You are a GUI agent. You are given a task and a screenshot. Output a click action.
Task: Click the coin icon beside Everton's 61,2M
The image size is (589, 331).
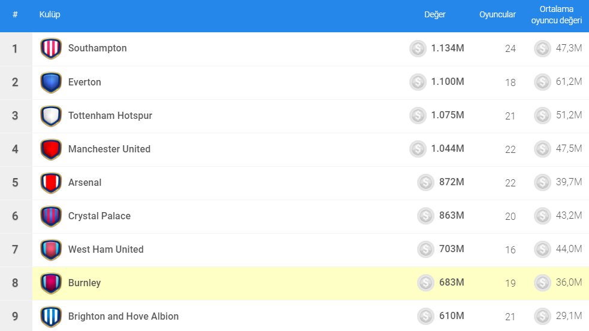(542, 82)
